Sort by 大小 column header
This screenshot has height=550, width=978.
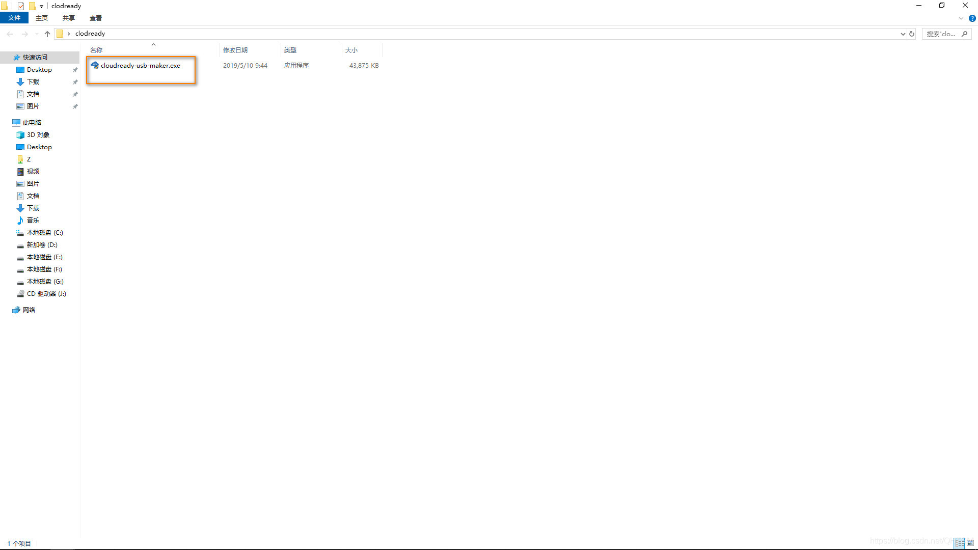click(351, 50)
